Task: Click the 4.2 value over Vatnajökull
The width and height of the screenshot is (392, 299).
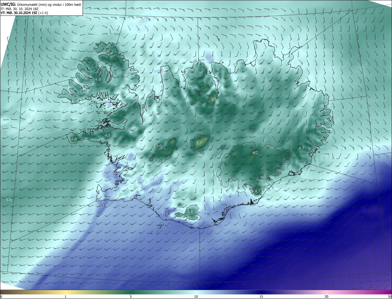Action: pyautogui.click(x=255, y=153)
